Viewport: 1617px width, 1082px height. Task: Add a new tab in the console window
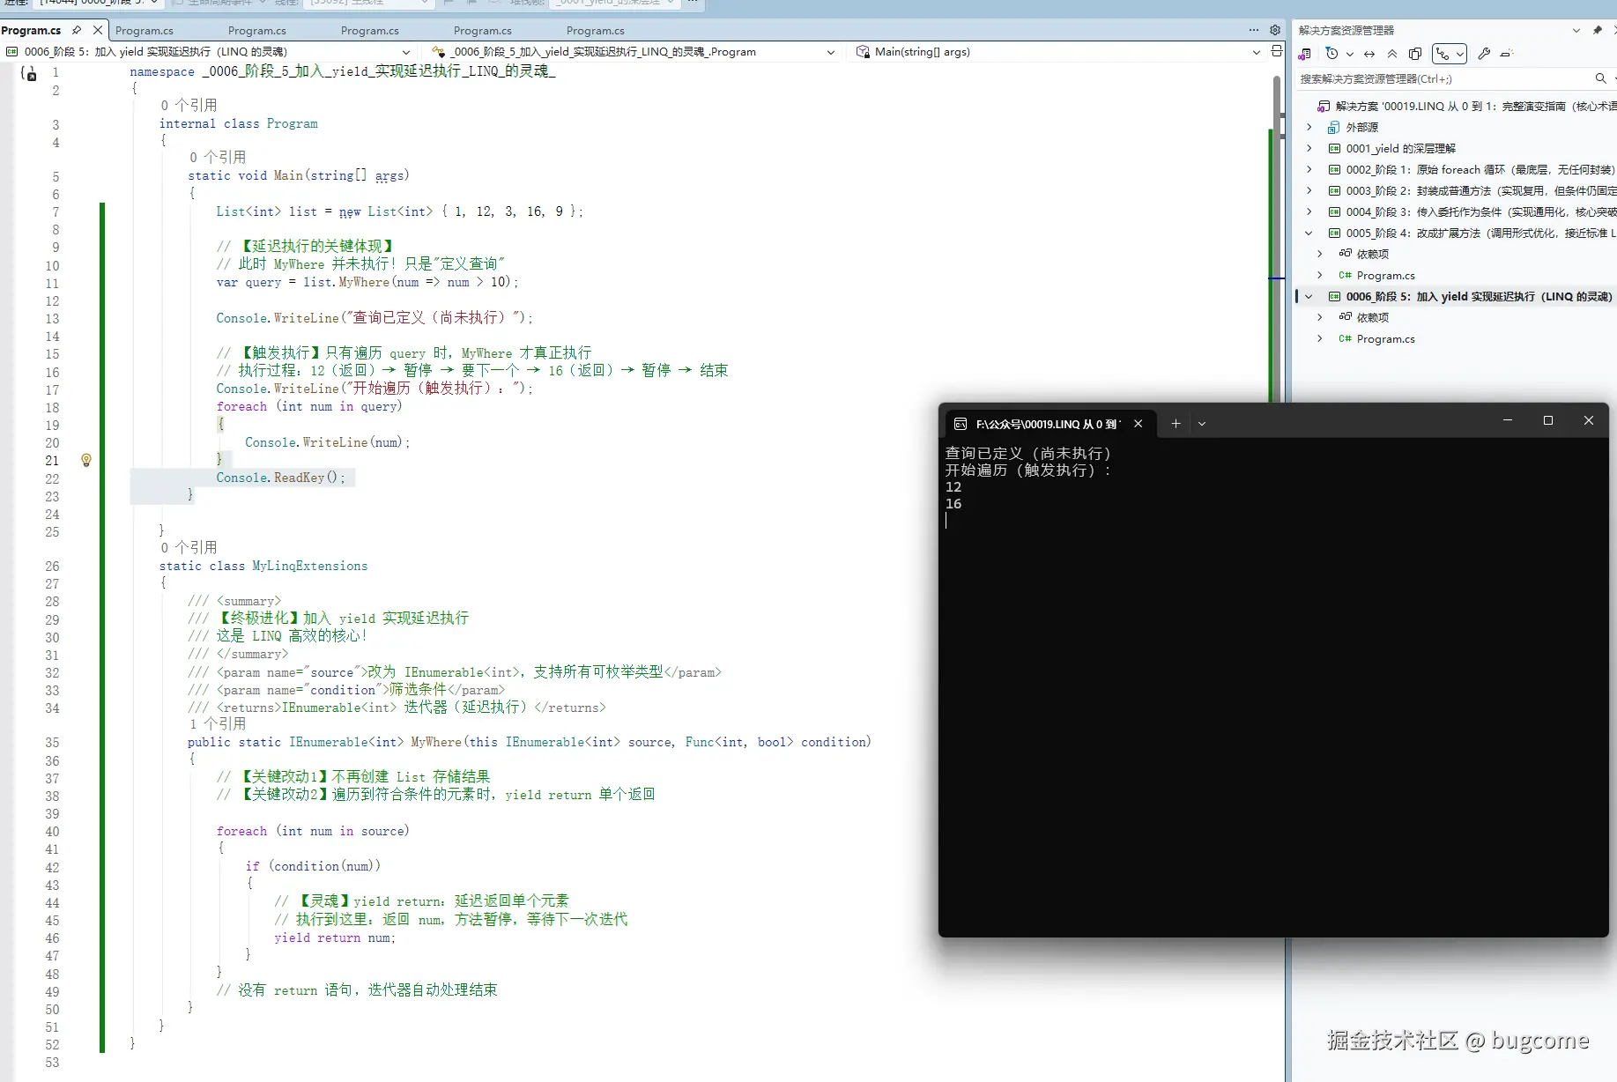[1176, 424]
